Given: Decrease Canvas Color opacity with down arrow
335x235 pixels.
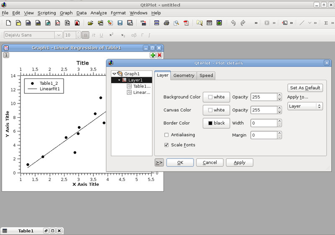Looking at the screenshot, I should point(279,112).
